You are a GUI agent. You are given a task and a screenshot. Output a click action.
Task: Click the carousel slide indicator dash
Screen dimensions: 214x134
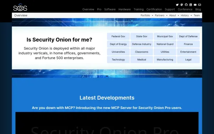coord(107,76)
